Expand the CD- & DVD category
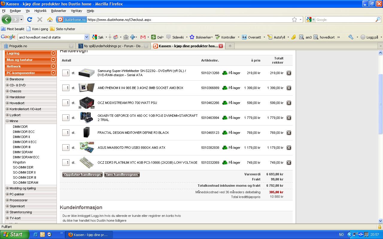 click(x=7, y=85)
